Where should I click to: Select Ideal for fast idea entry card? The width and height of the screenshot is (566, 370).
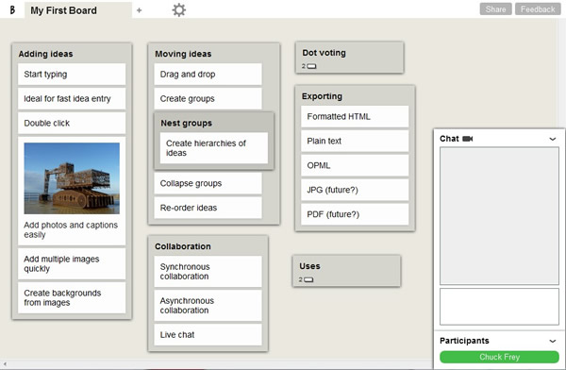click(x=72, y=99)
